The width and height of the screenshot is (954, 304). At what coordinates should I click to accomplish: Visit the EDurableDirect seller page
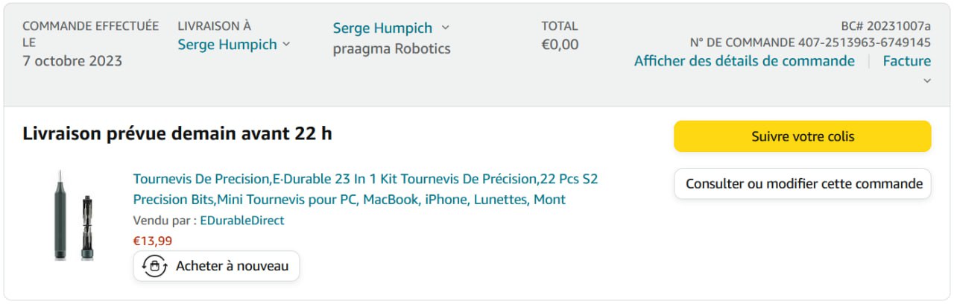(x=241, y=221)
